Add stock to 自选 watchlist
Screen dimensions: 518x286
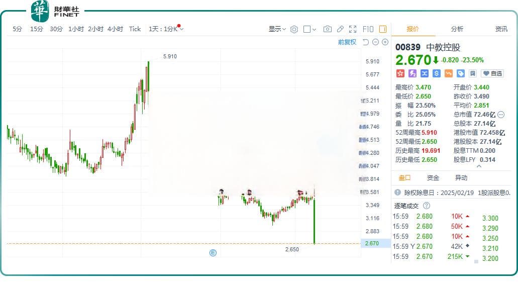pos(492,73)
